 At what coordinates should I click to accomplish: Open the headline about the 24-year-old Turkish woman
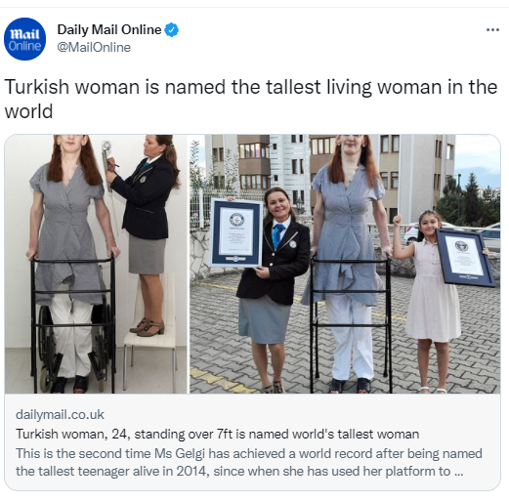coord(217,435)
